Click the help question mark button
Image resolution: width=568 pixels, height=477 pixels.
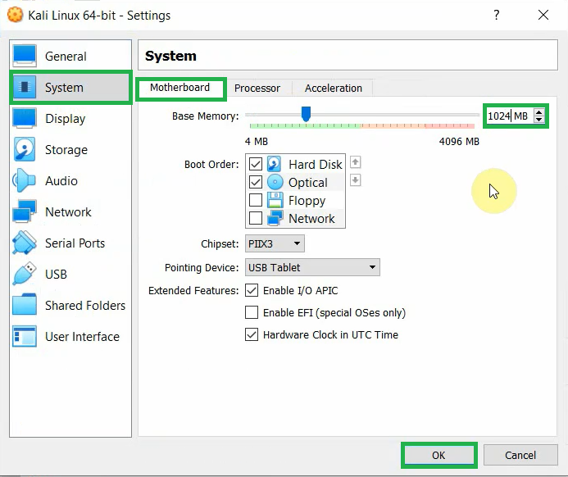496,15
